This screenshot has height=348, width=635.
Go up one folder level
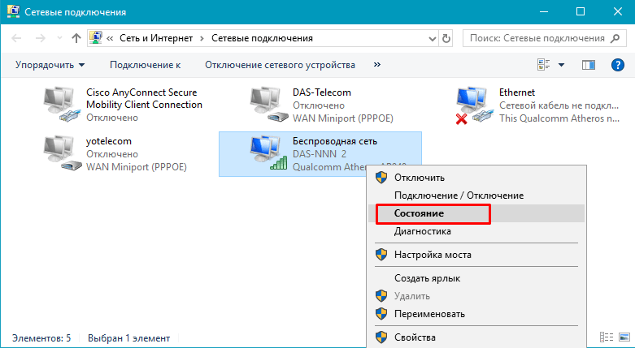pos(76,38)
